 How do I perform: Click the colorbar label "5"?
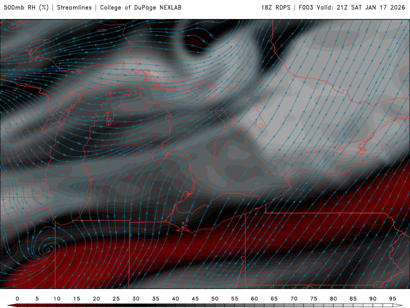coord(37,299)
